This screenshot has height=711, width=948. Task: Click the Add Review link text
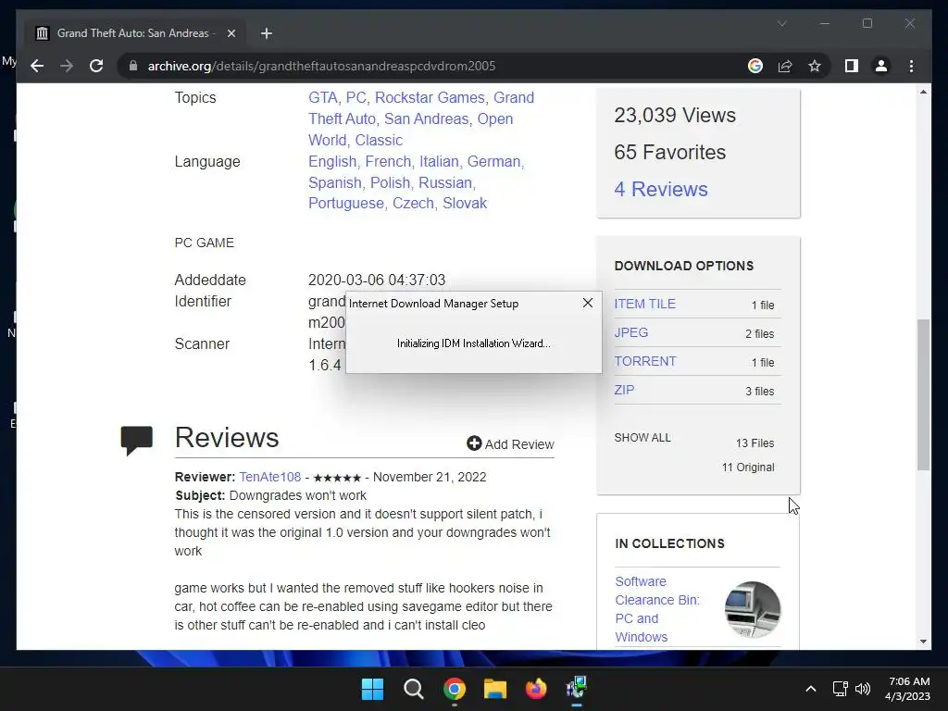tap(519, 444)
